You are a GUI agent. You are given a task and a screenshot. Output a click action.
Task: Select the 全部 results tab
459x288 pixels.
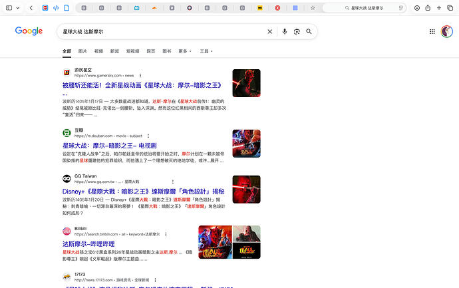pyautogui.click(x=67, y=51)
